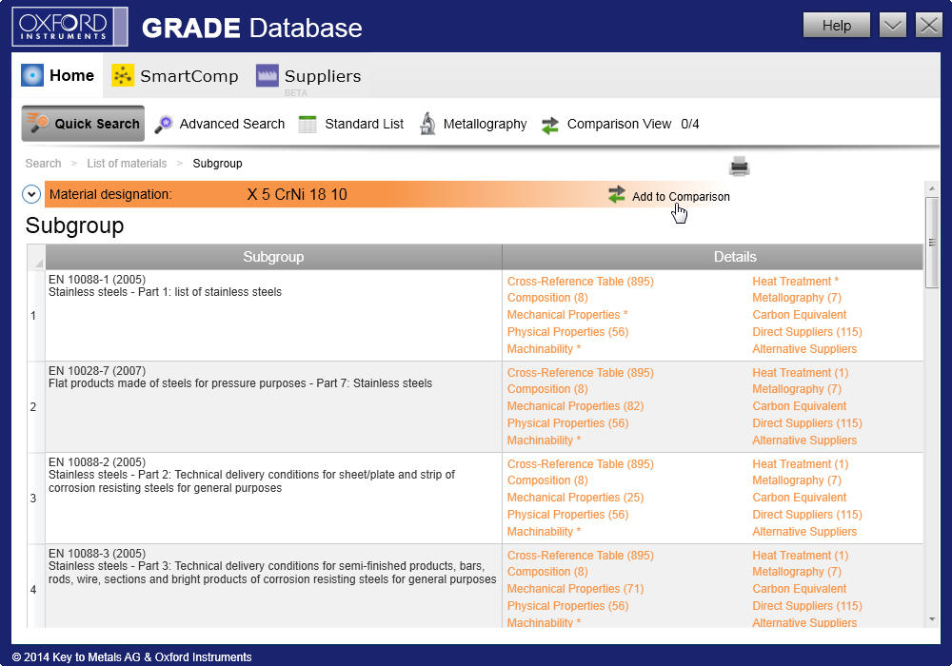Select the Subgroup column header

273,257
